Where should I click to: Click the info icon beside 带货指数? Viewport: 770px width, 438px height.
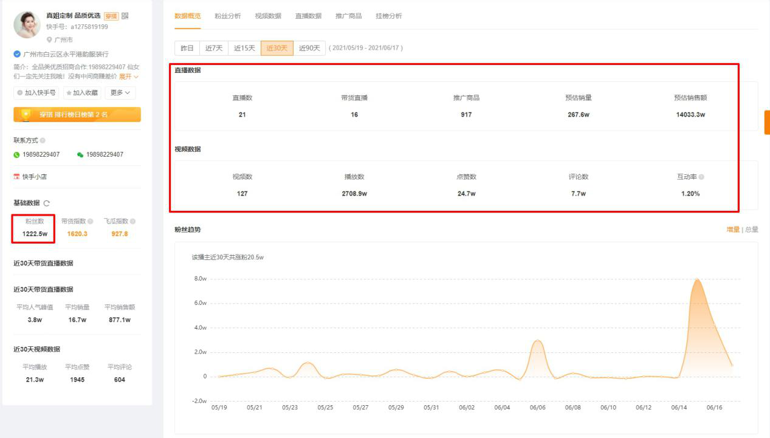(x=91, y=222)
